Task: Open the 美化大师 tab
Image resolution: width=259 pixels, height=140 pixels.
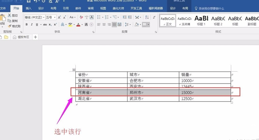Action: [x=118, y=8]
